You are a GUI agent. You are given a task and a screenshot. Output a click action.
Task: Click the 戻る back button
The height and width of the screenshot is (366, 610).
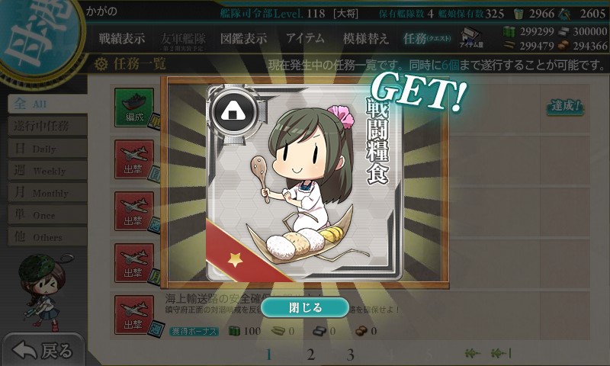pyautogui.click(x=42, y=351)
